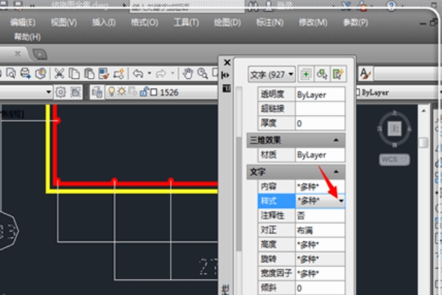The image size is (442, 295).
Task: Click the 旋转 *多种* value field
Action: point(320,259)
